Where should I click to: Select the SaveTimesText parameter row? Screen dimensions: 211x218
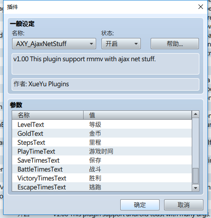[x=102, y=160]
